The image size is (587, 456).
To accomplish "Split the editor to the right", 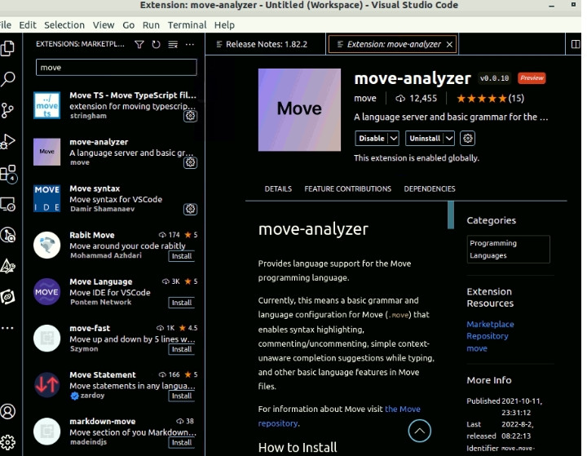I will (576, 44).
